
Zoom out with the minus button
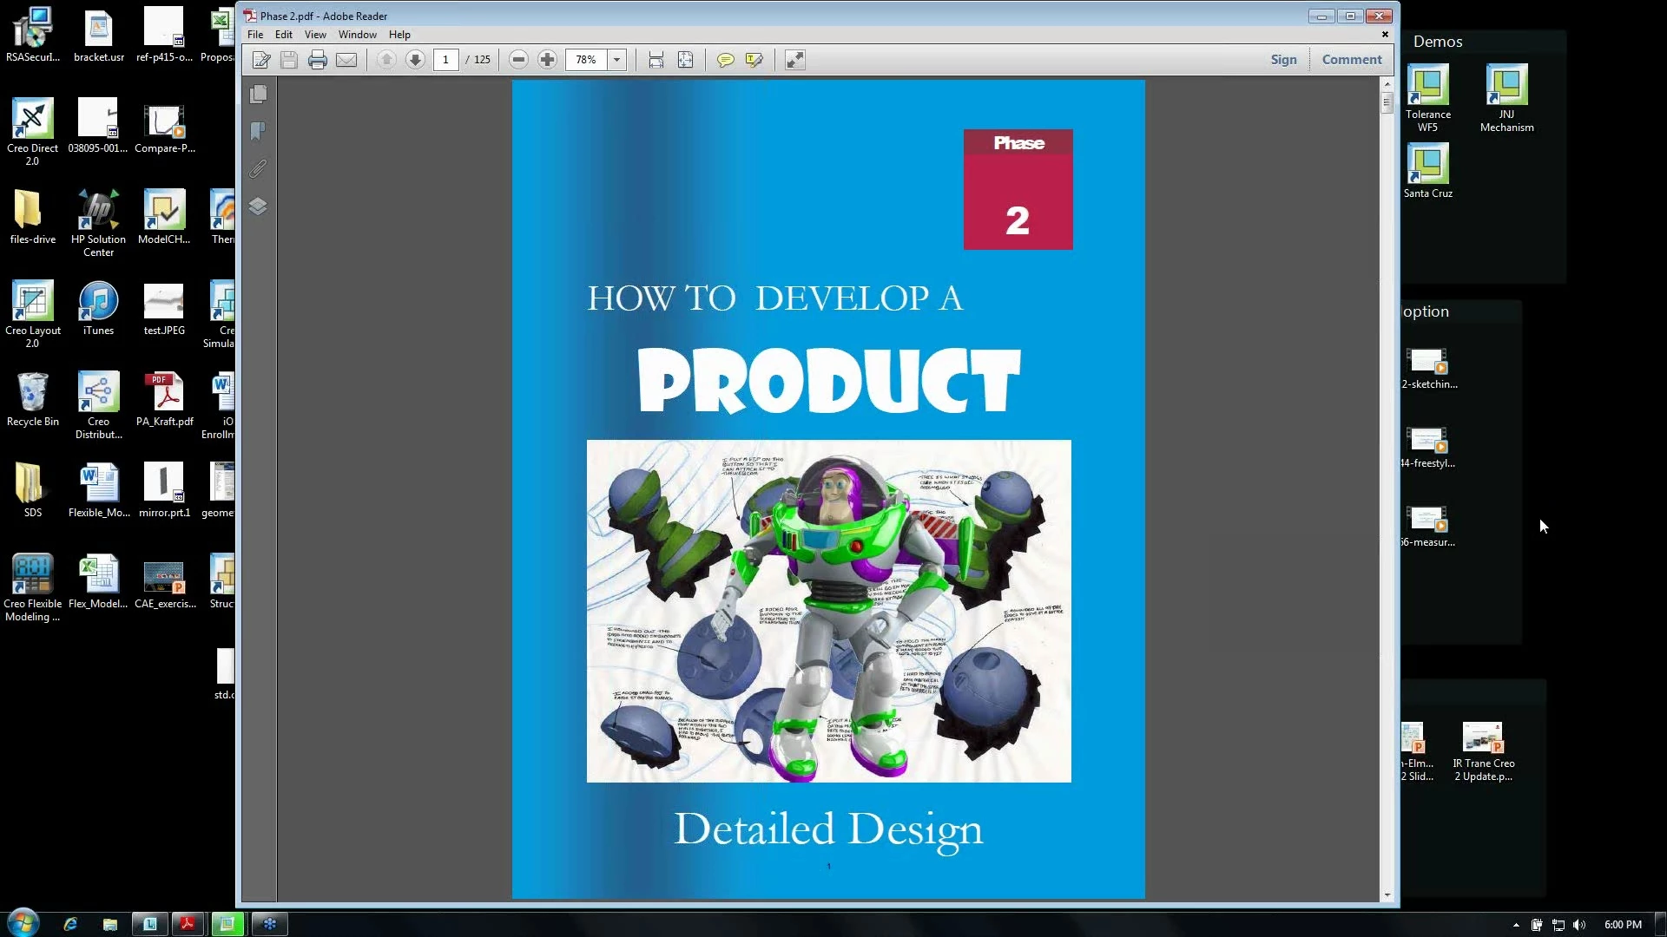(x=518, y=60)
